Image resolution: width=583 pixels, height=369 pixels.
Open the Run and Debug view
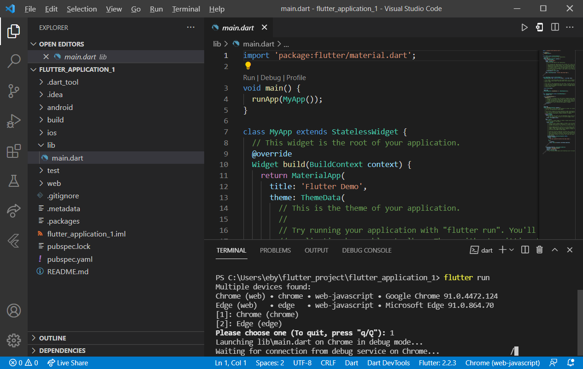pos(14,121)
